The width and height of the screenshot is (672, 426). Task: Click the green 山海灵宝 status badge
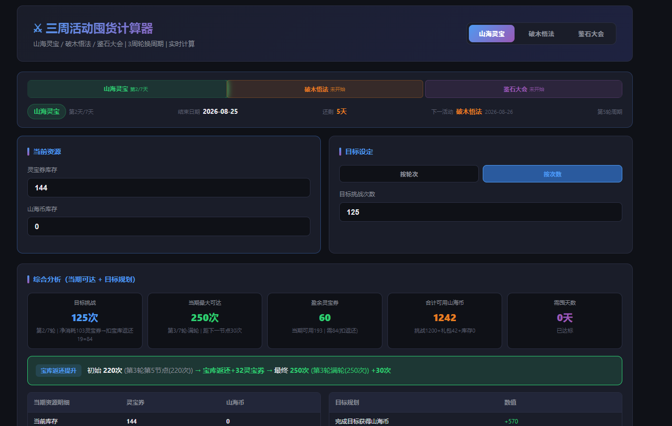(47, 112)
